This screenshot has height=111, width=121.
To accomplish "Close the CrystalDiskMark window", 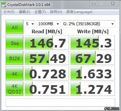I will pos(113,4).
